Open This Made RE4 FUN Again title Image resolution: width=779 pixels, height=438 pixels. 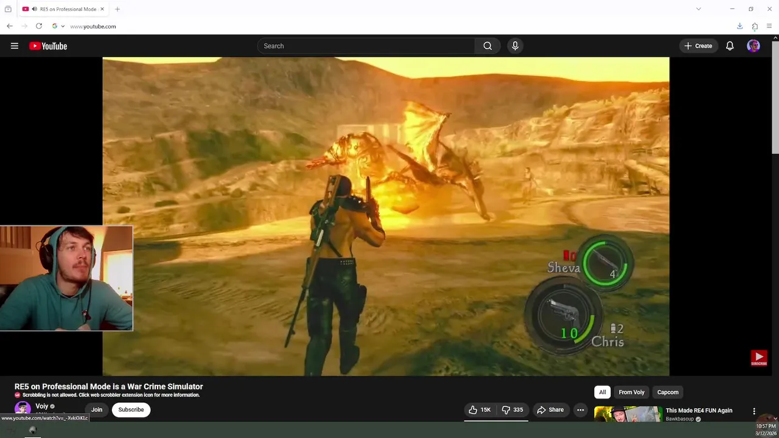click(699, 410)
